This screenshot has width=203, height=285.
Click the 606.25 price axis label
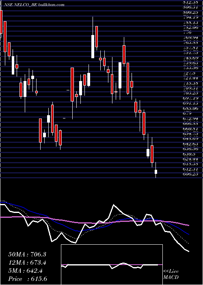click(190, 174)
